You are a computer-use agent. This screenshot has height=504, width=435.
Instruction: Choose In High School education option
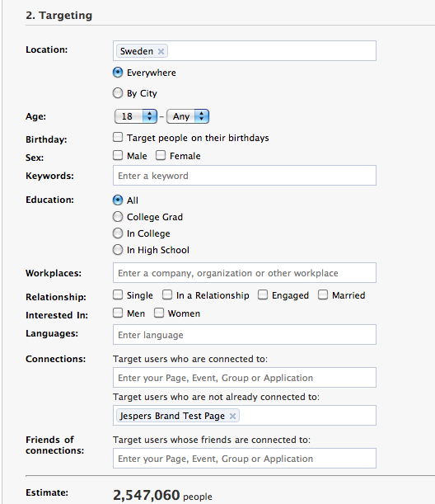click(x=118, y=250)
